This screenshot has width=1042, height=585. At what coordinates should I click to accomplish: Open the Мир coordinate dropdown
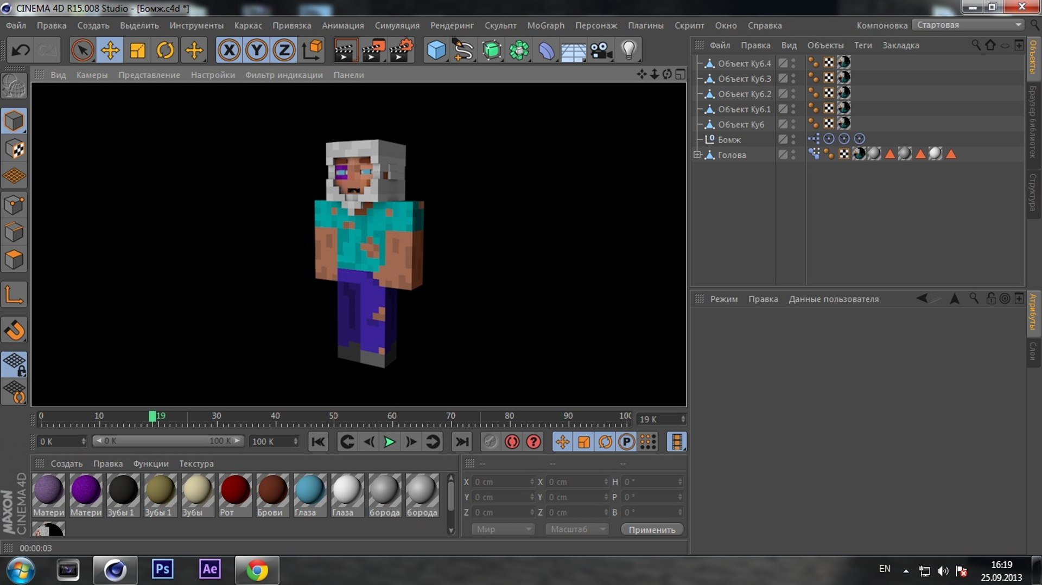point(503,529)
